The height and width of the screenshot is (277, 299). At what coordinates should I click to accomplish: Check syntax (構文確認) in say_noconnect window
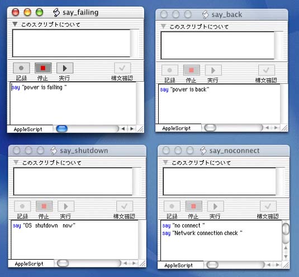click(x=268, y=206)
